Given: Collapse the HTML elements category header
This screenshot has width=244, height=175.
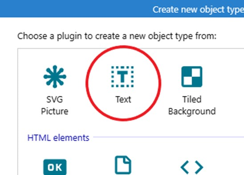Looking at the screenshot, I should (58, 137).
